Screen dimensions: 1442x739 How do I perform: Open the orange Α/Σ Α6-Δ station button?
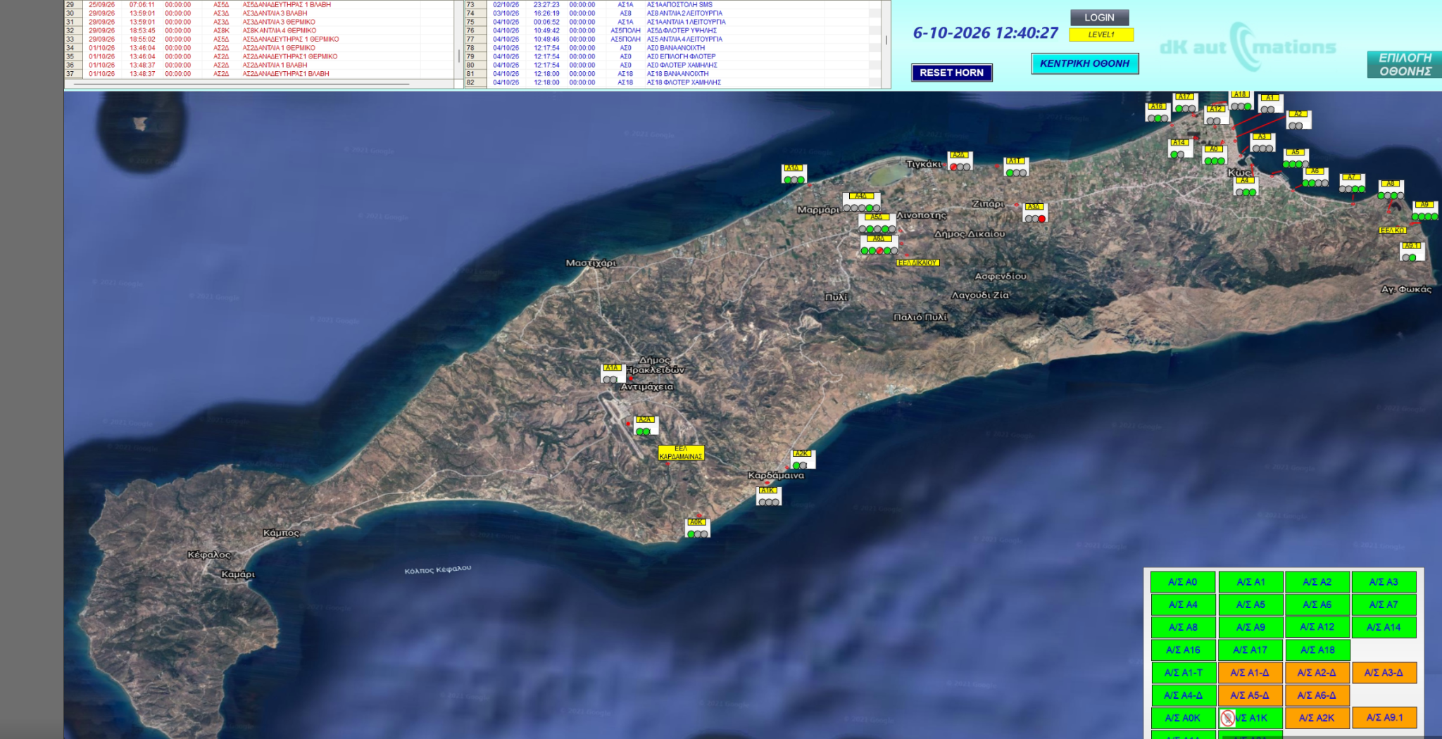coord(1317,695)
